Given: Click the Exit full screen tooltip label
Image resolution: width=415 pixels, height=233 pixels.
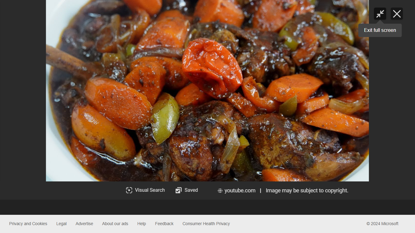Looking at the screenshot, I should (x=380, y=30).
